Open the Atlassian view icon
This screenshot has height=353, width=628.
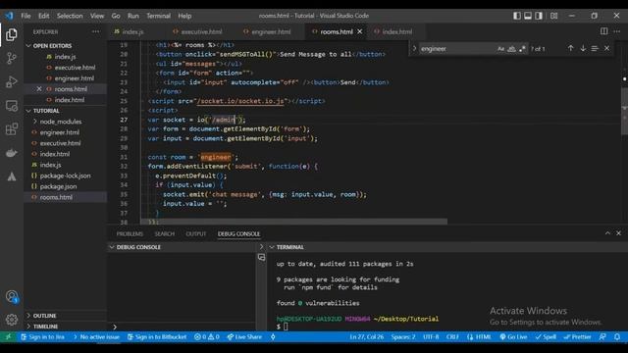(11, 176)
